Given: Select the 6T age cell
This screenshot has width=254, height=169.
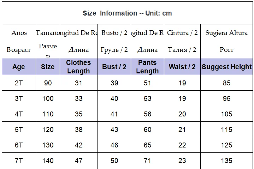Looking at the screenshot, I should [19, 145].
